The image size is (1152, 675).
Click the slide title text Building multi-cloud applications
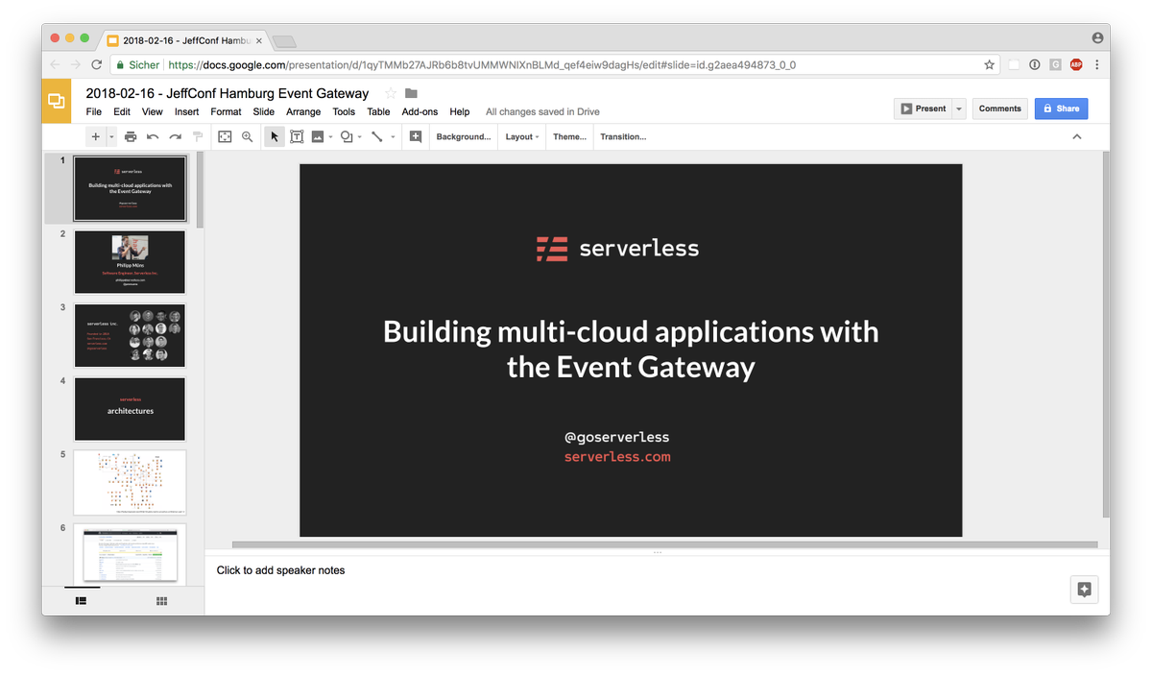pyautogui.click(x=631, y=349)
